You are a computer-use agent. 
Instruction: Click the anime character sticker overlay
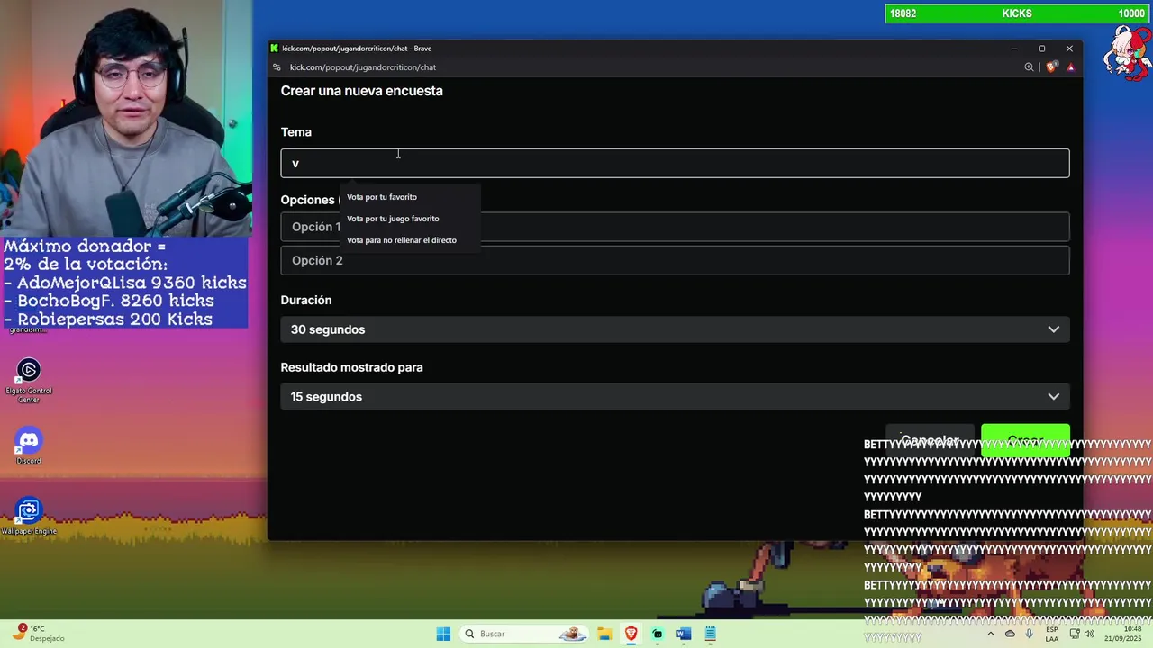[x=1126, y=53]
